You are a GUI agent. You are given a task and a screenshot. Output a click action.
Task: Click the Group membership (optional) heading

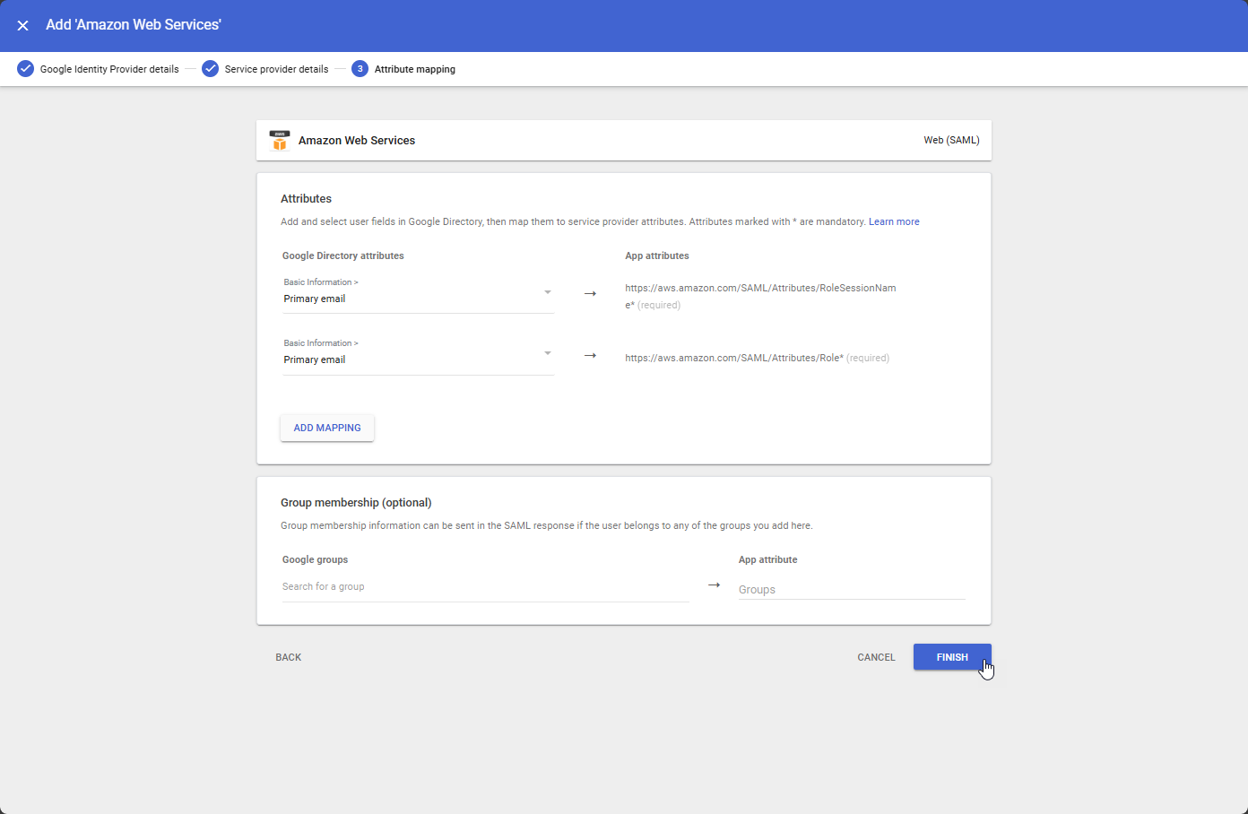coord(356,503)
